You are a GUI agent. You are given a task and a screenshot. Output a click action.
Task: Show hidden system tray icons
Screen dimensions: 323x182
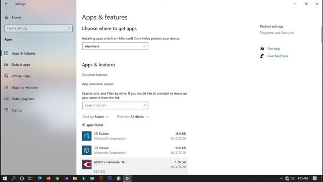coord(281,178)
